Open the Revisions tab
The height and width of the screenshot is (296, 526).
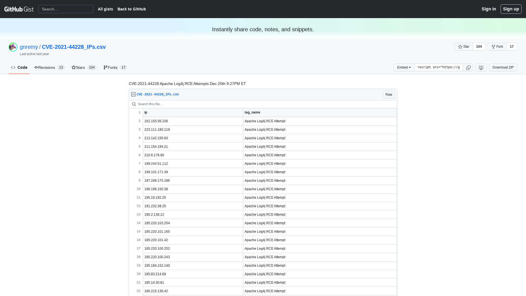[49, 67]
